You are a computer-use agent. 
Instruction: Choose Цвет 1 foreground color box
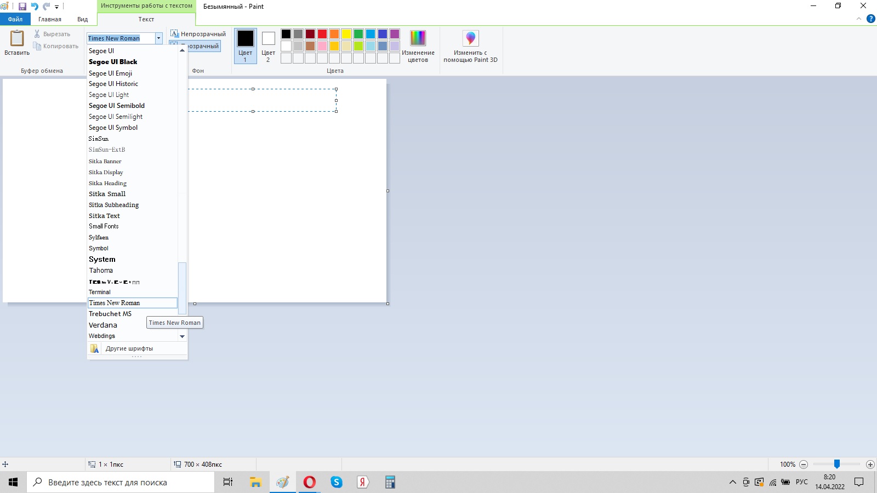tap(245, 45)
